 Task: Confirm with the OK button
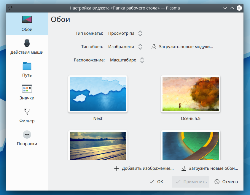(x=156, y=182)
